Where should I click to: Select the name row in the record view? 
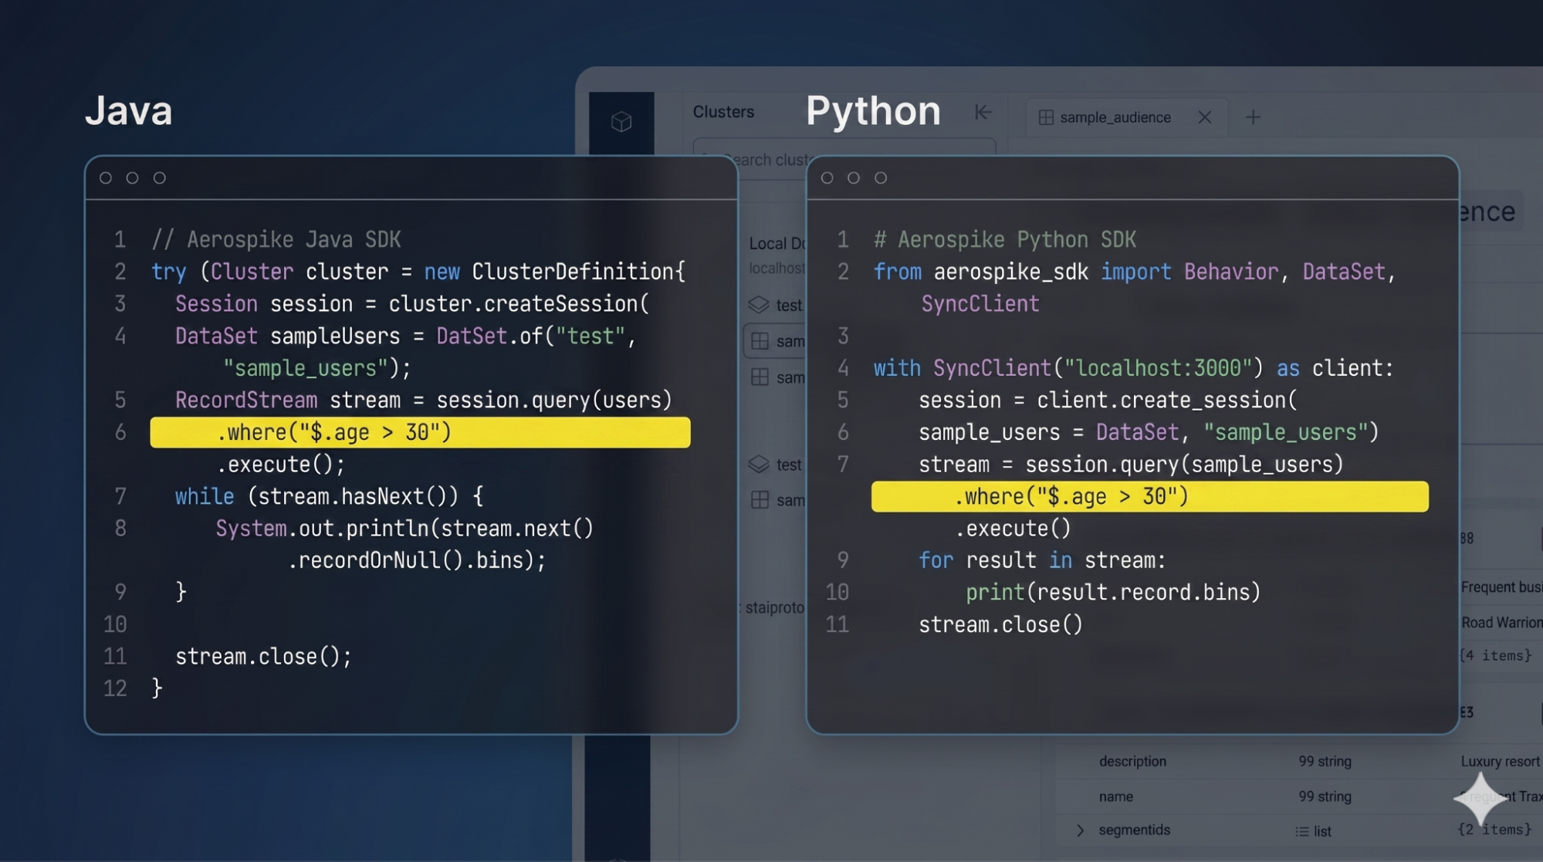point(1117,796)
